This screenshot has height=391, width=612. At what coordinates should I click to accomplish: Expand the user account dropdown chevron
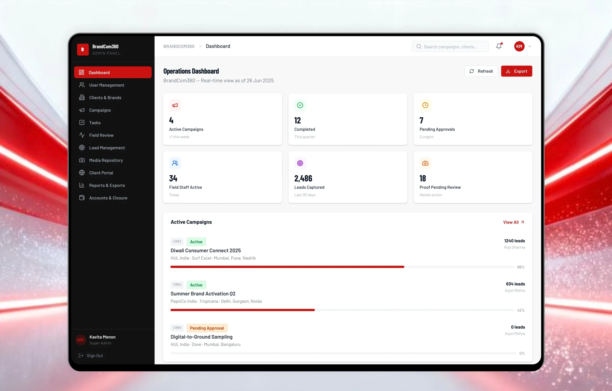(530, 46)
